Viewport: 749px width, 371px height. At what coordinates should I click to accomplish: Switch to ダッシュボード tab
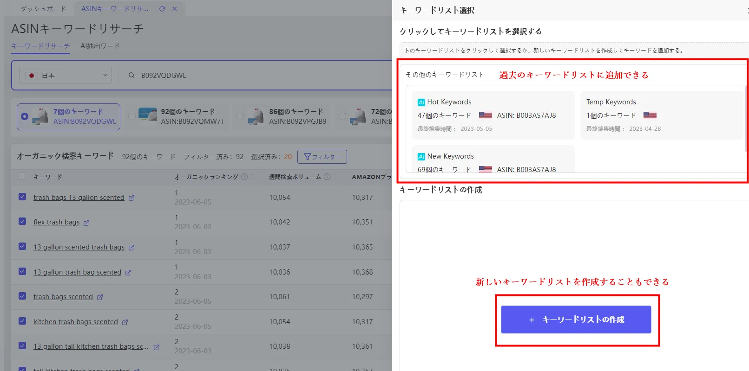point(43,9)
